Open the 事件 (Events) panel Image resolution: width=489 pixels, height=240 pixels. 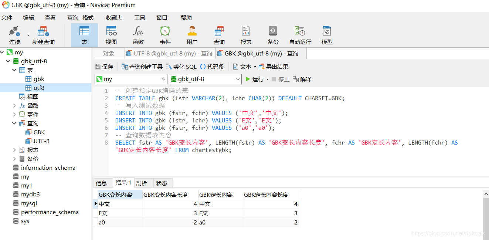tap(165, 34)
